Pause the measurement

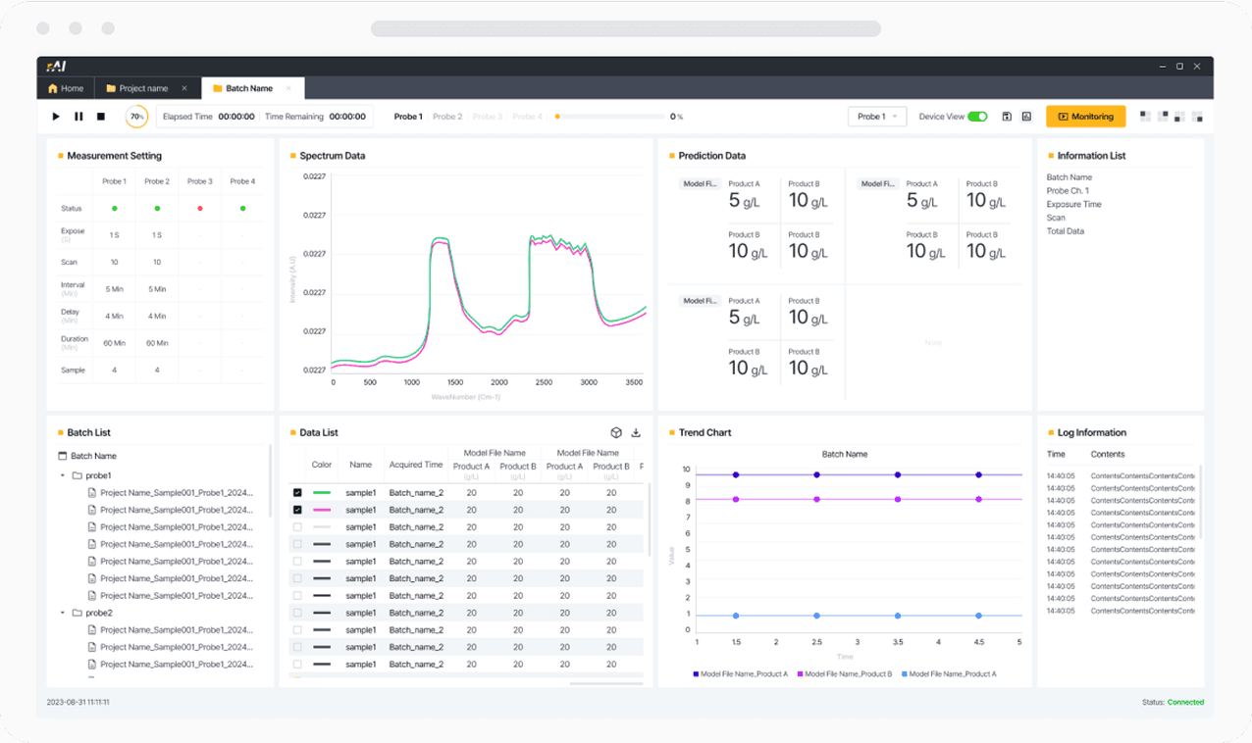click(x=78, y=117)
